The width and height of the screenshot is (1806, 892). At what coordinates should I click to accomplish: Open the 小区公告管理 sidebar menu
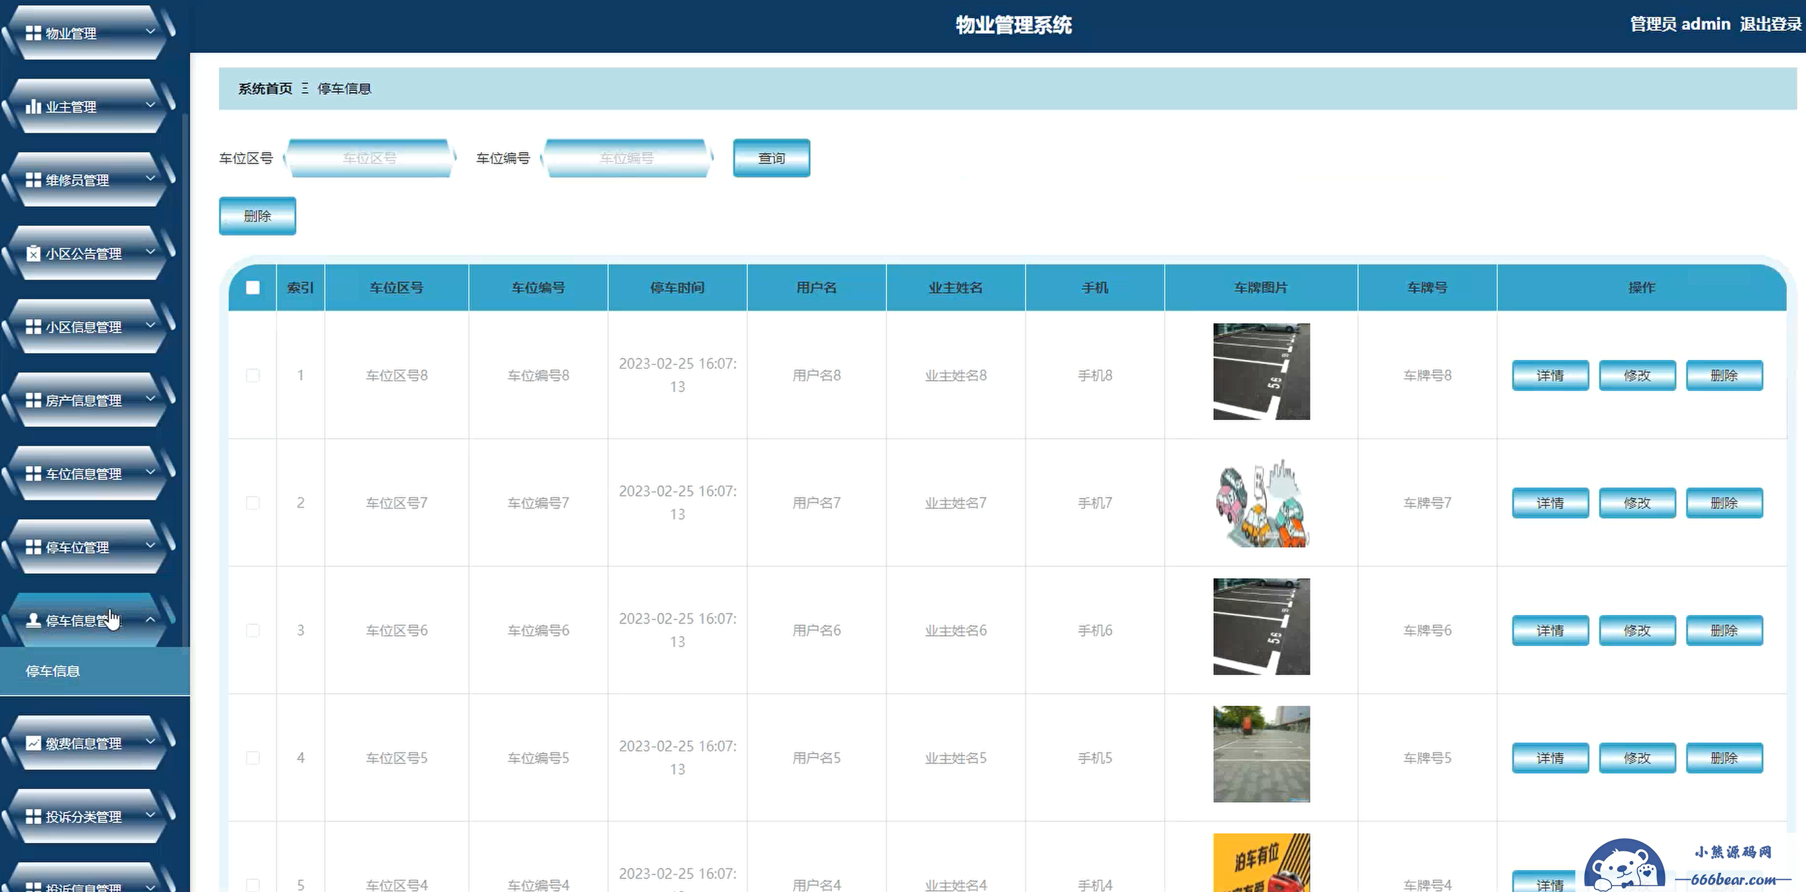88,253
